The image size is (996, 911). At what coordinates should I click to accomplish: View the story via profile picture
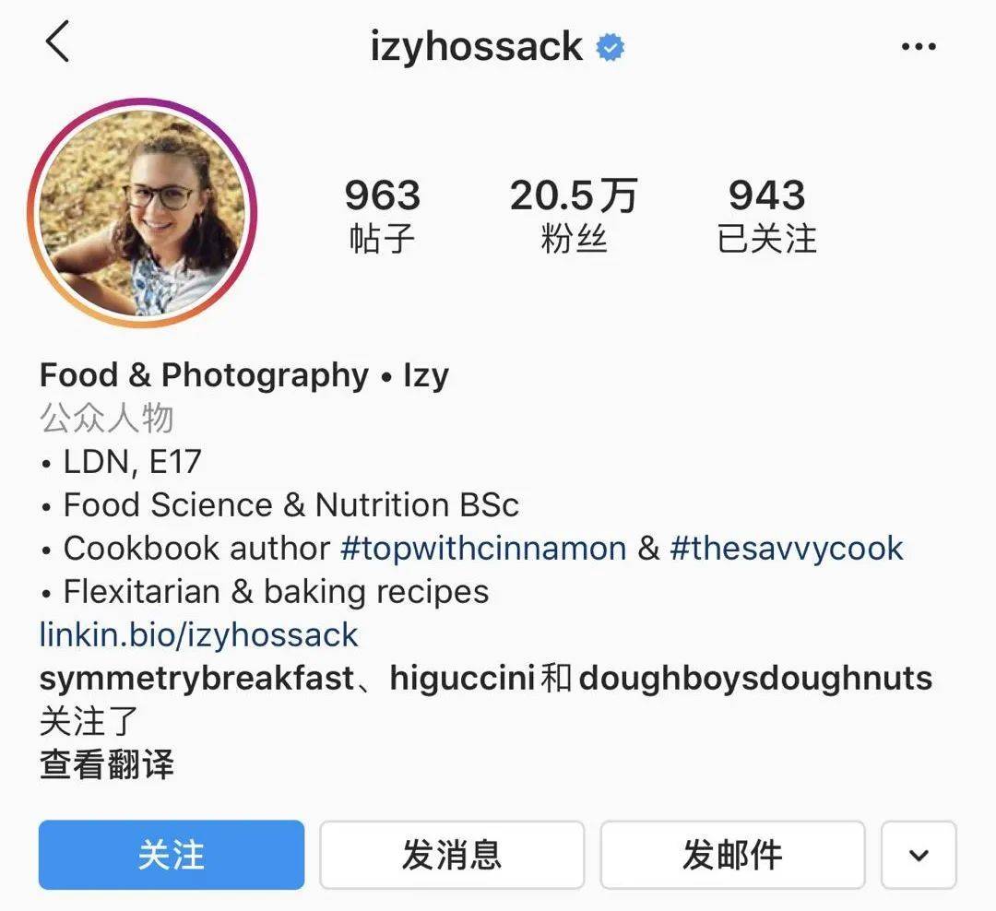(142, 213)
